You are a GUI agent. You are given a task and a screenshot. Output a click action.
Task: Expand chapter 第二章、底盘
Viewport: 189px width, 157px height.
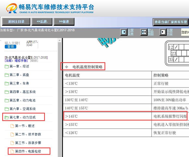pyautogui.click(x=19, y=75)
